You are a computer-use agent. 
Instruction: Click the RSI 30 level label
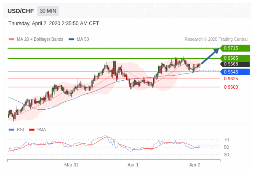[226, 155]
